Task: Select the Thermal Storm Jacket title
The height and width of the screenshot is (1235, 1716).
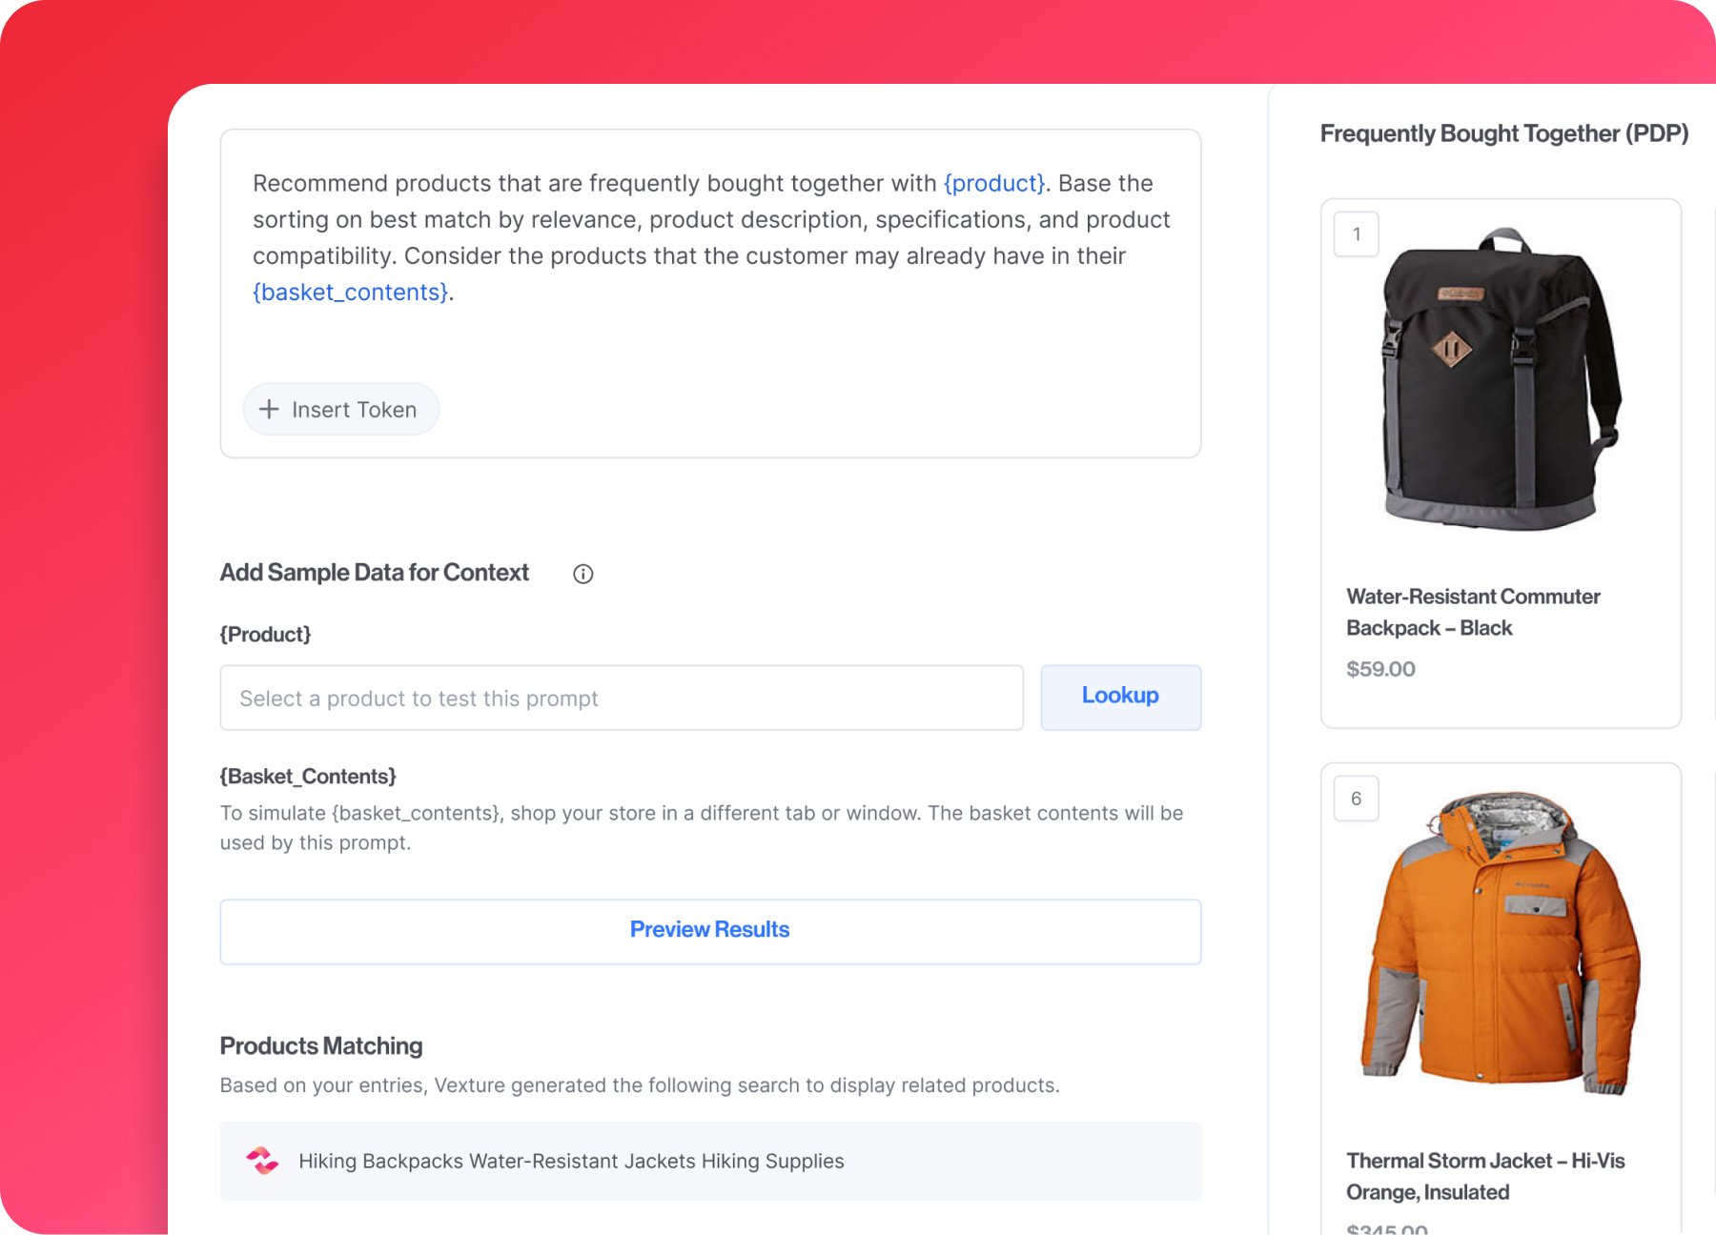Action: point(1484,1176)
